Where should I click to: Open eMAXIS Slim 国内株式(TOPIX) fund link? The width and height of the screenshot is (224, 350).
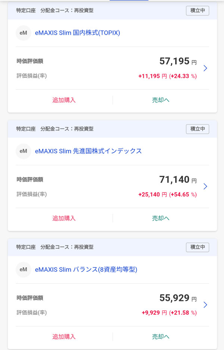(77, 33)
